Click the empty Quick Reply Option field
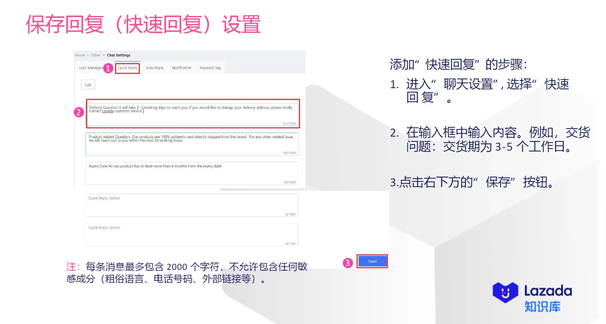The image size is (606, 324). tap(191, 205)
